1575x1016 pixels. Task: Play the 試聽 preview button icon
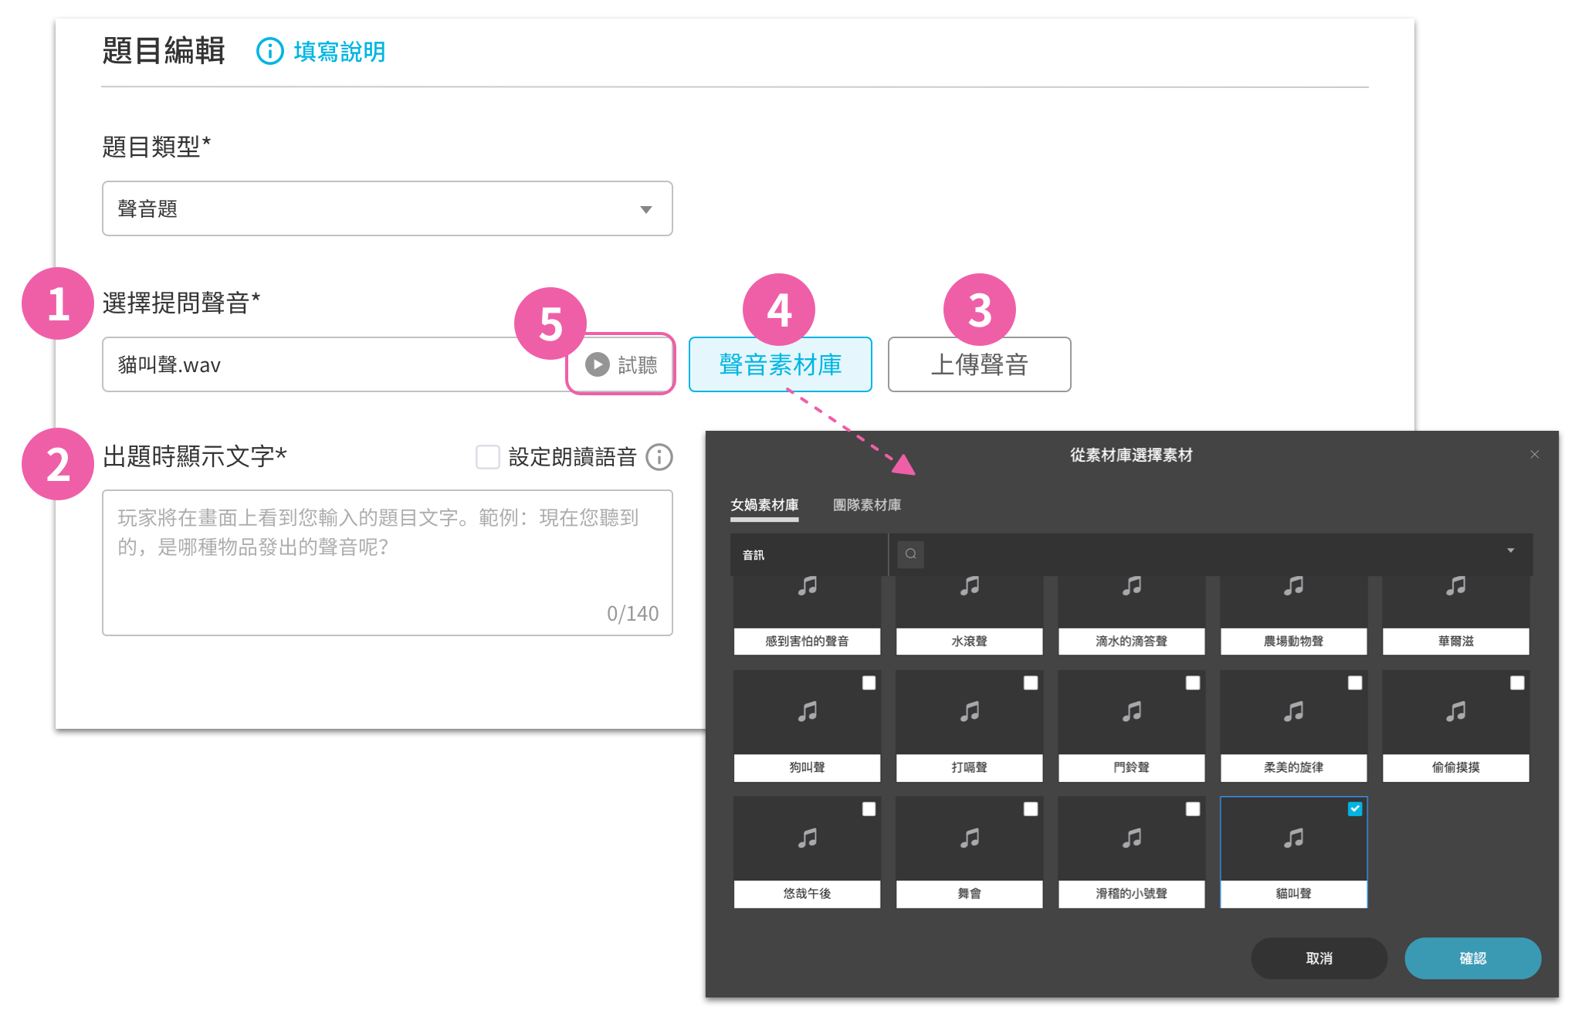[597, 364]
